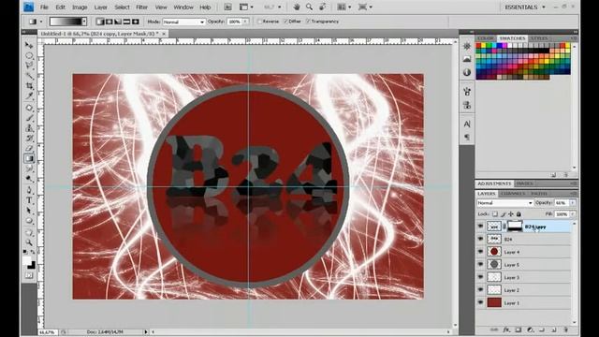
Task: Select the Eraser tool
Action: point(29,148)
